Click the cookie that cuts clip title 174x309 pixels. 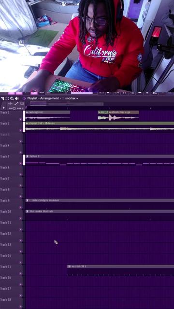(42, 211)
